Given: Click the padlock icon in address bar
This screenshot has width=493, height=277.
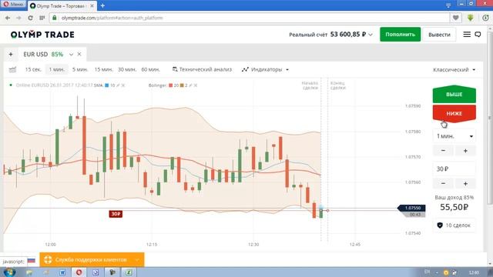Looking at the screenshot, I should pos(55,18).
